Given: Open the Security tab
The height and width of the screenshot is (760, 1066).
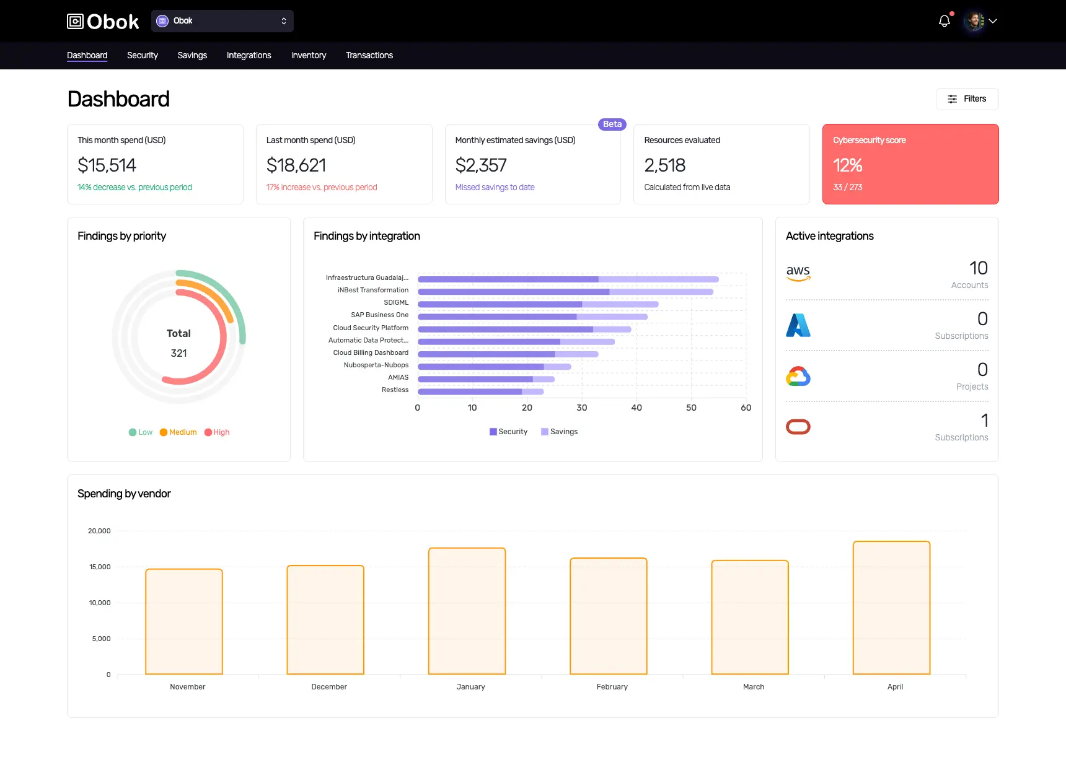Looking at the screenshot, I should coord(143,55).
